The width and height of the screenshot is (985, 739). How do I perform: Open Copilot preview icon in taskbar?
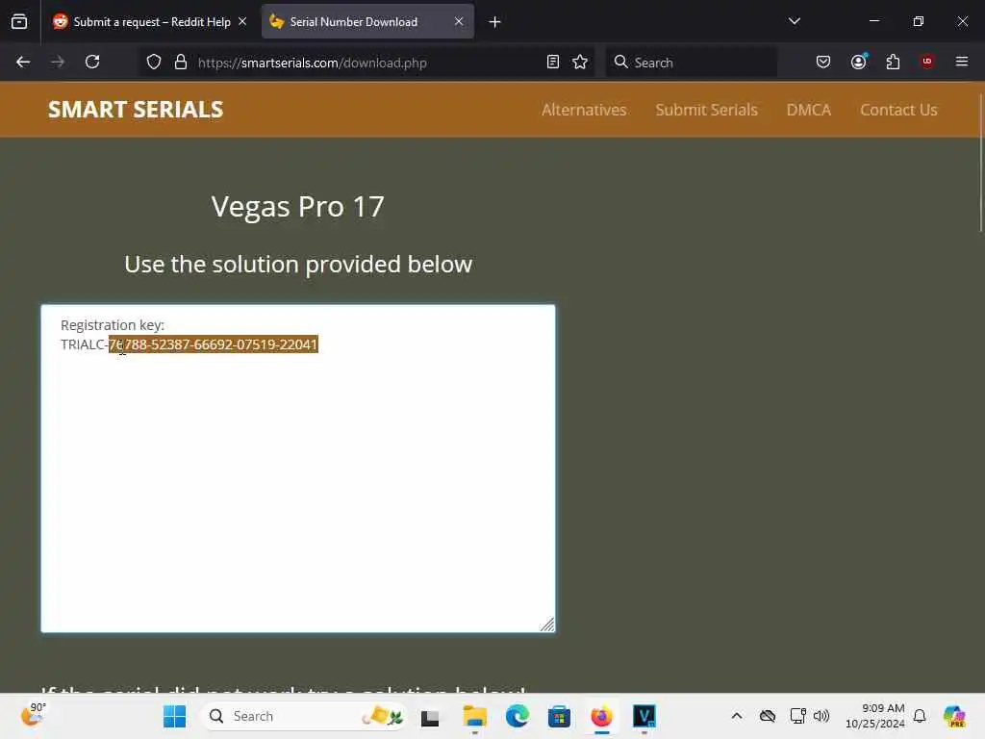click(954, 716)
